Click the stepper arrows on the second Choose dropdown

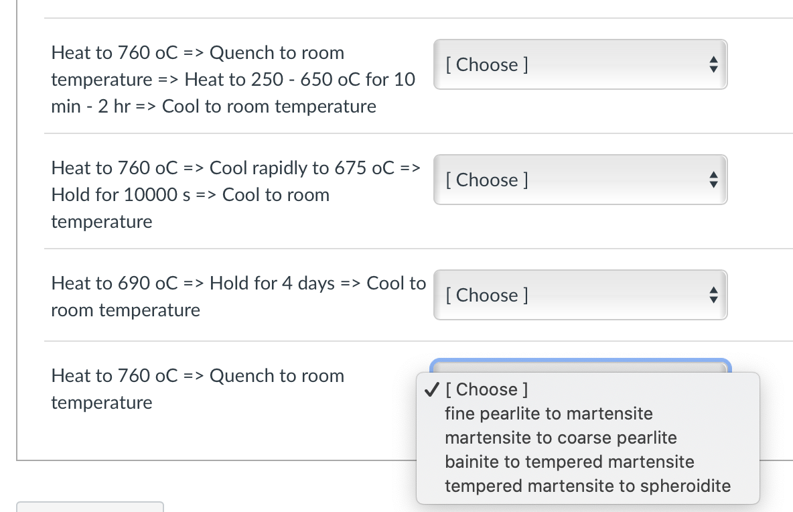[713, 180]
